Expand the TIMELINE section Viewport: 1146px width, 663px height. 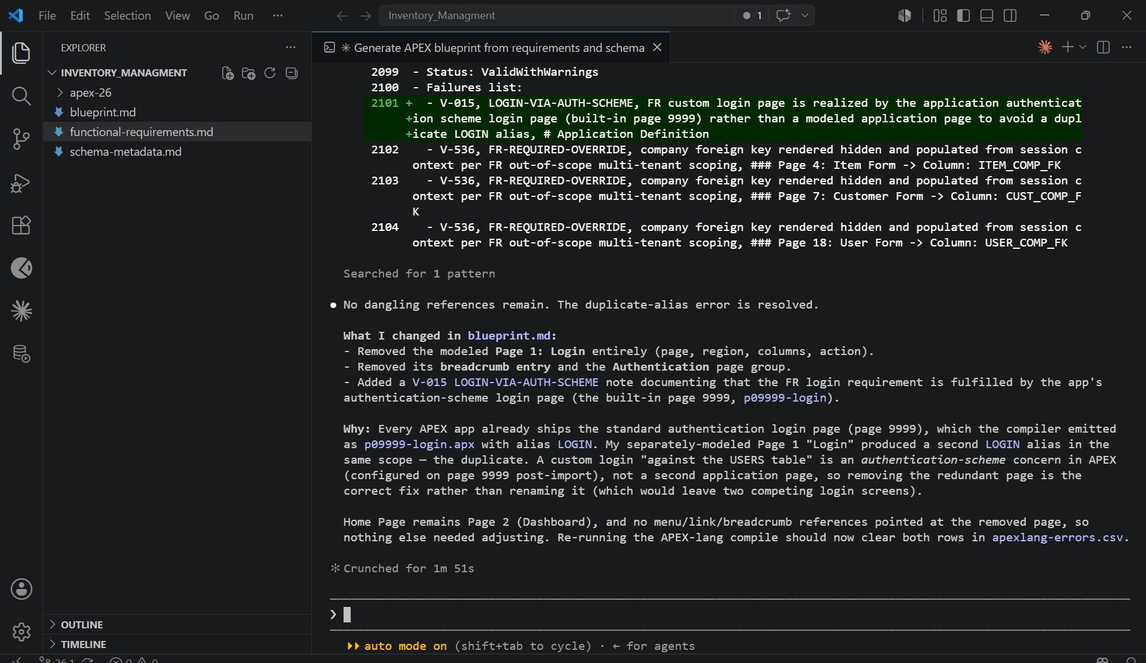(83, 645)
